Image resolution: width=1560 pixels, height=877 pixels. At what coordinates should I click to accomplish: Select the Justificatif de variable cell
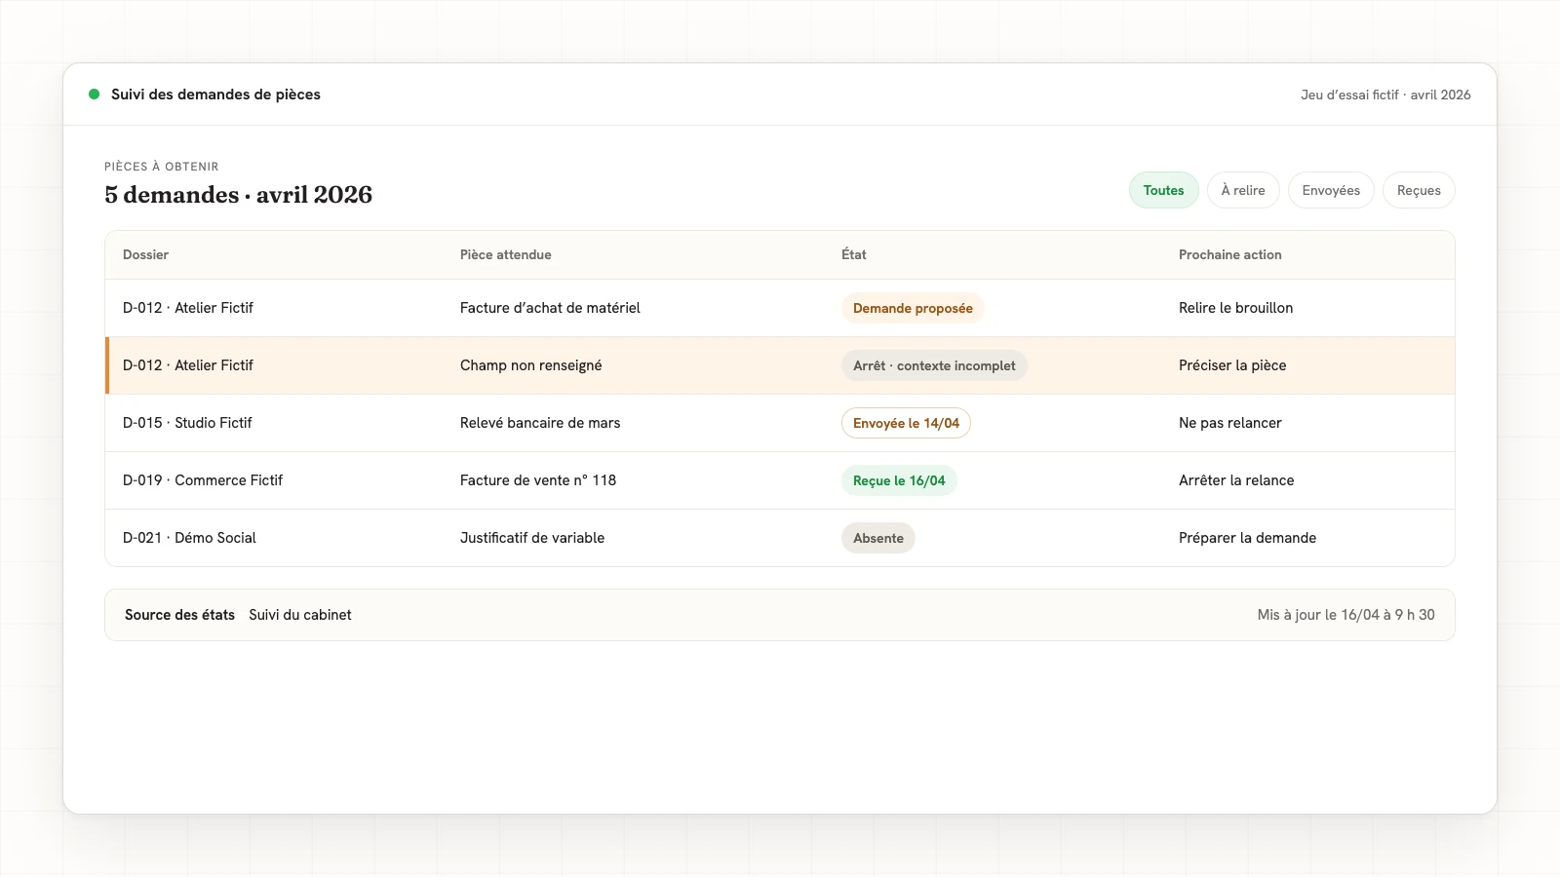[x=532, y=538]
